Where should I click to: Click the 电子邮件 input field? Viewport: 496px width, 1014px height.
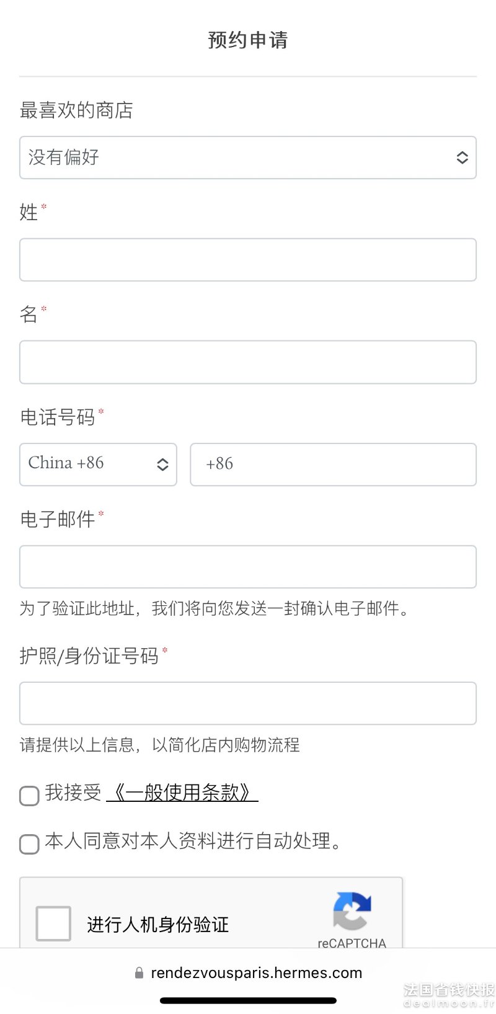point(248,567)
